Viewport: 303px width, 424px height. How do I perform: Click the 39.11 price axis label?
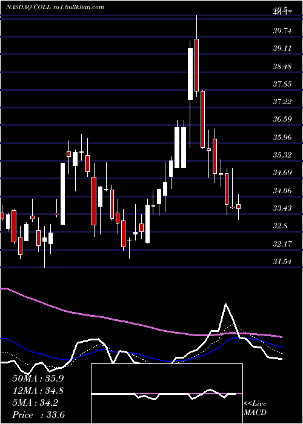coord(282,48)
